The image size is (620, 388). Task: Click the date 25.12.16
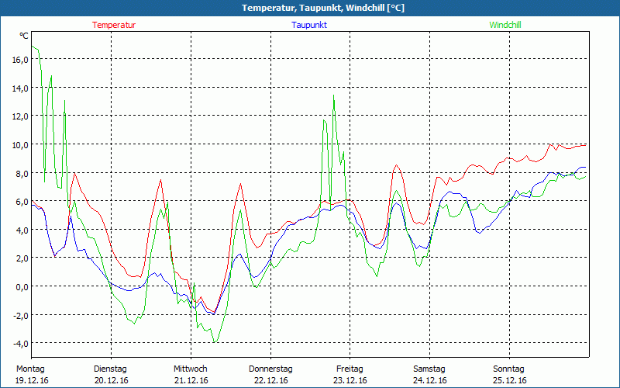(510, 380)
